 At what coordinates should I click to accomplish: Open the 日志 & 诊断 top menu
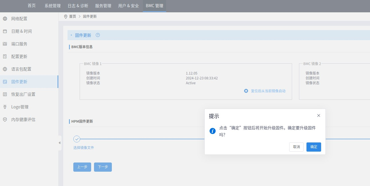(78, 6)
